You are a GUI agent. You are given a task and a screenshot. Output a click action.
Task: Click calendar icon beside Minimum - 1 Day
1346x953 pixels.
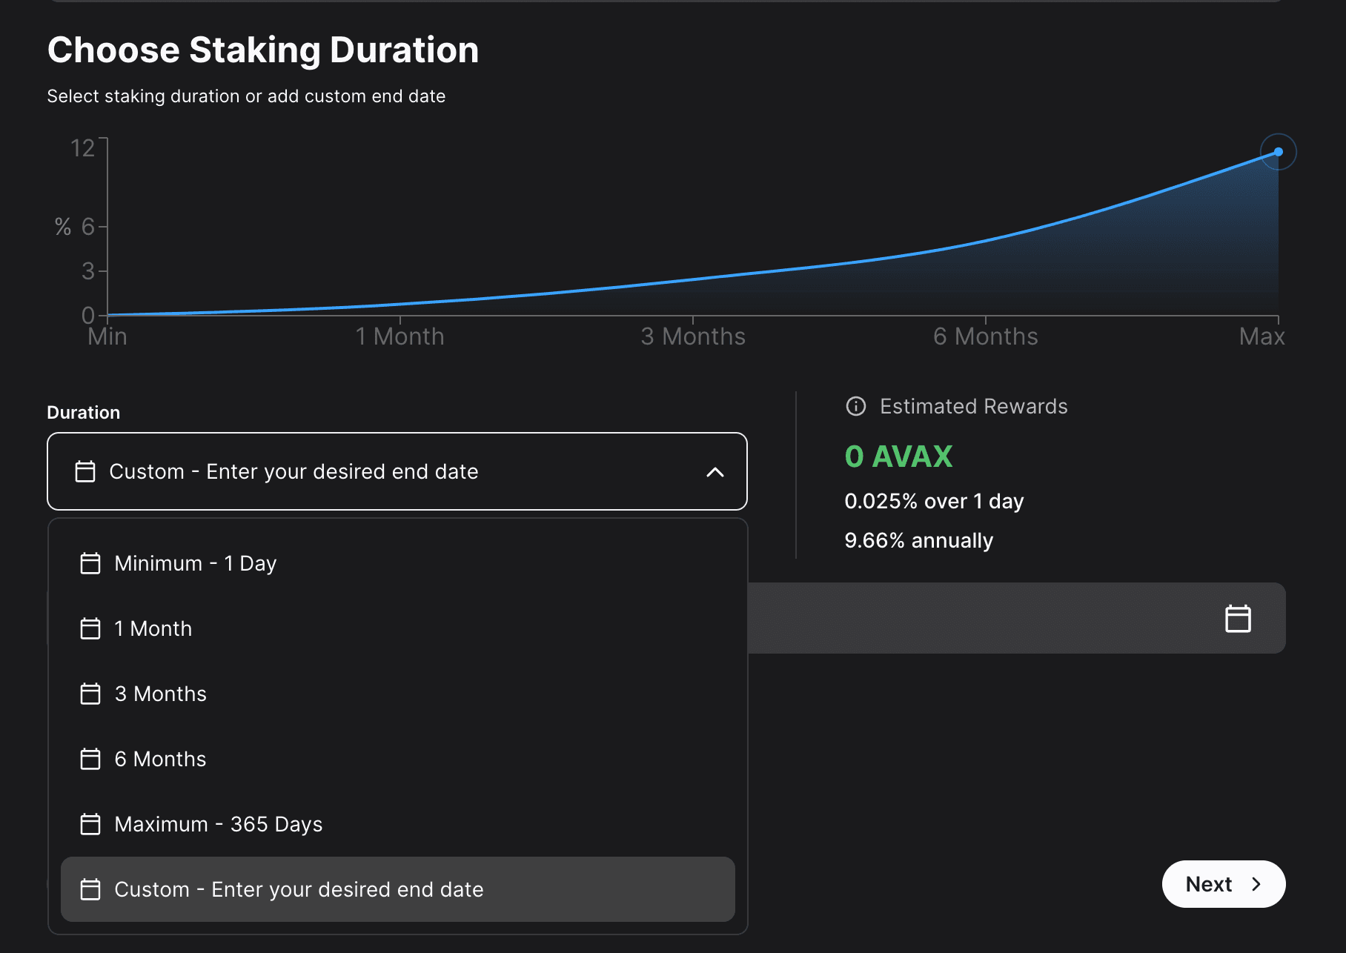click(90, 563)
